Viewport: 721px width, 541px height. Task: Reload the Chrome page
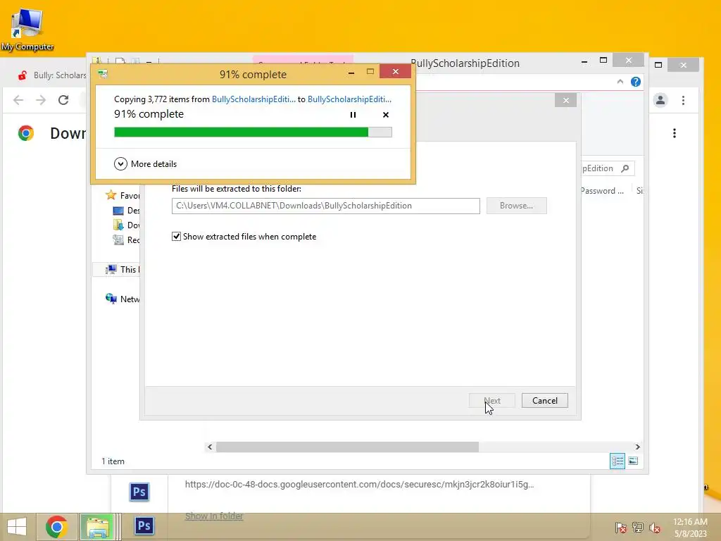pos(63,100)
